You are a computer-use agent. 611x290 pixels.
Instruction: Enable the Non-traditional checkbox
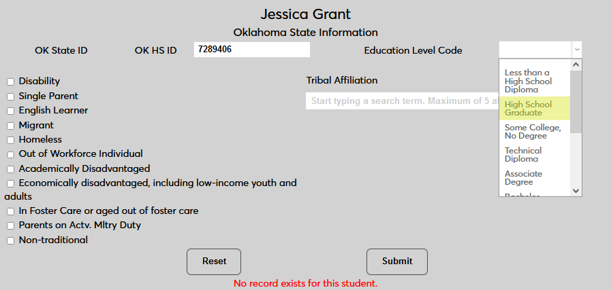tap(10, 240)
